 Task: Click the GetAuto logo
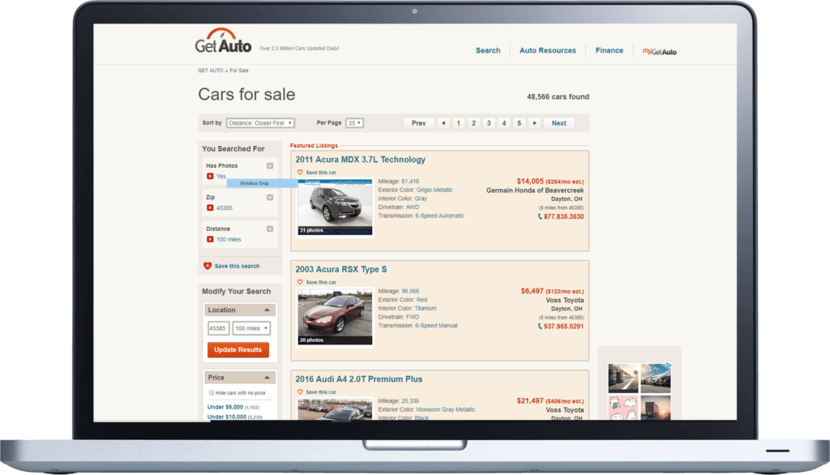(223, 41)
